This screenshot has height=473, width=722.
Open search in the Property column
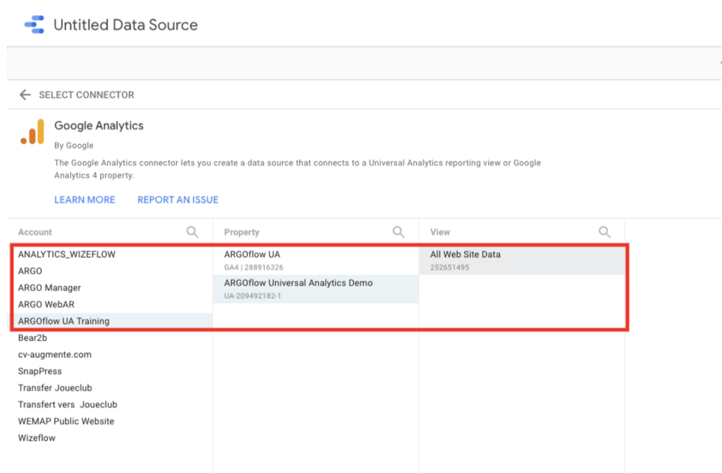(398, 232)
